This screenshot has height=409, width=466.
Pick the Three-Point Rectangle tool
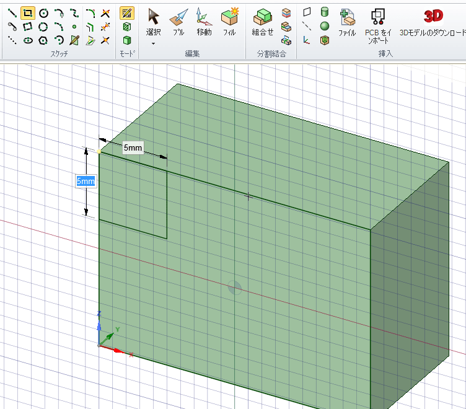coord(28,27)
